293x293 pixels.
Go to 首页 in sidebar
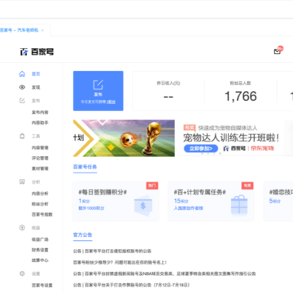pyautogui.click(x=36, y=74)
